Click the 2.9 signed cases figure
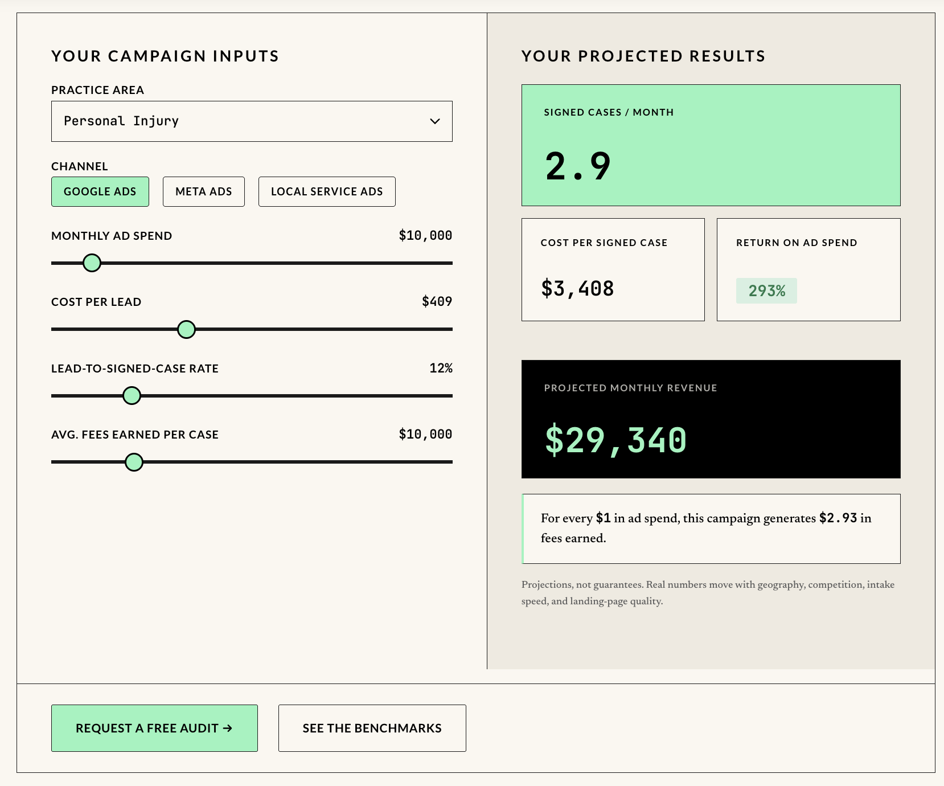Image resolution: width=944 pixels, height=786 pixels. click(577, 167)
